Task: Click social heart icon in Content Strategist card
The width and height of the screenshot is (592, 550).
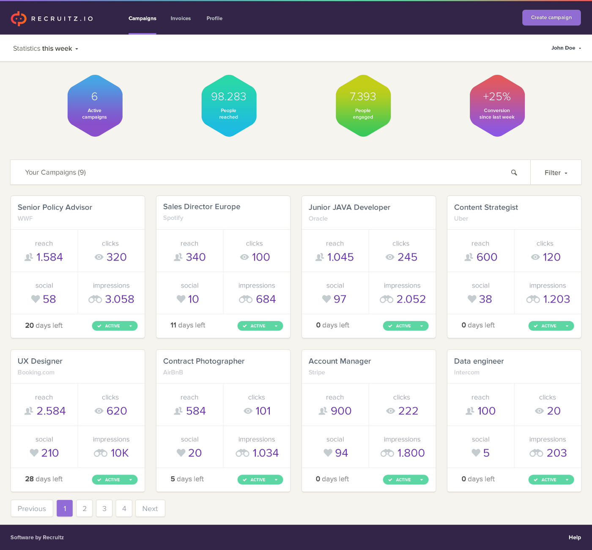Action: coord(472,299)
